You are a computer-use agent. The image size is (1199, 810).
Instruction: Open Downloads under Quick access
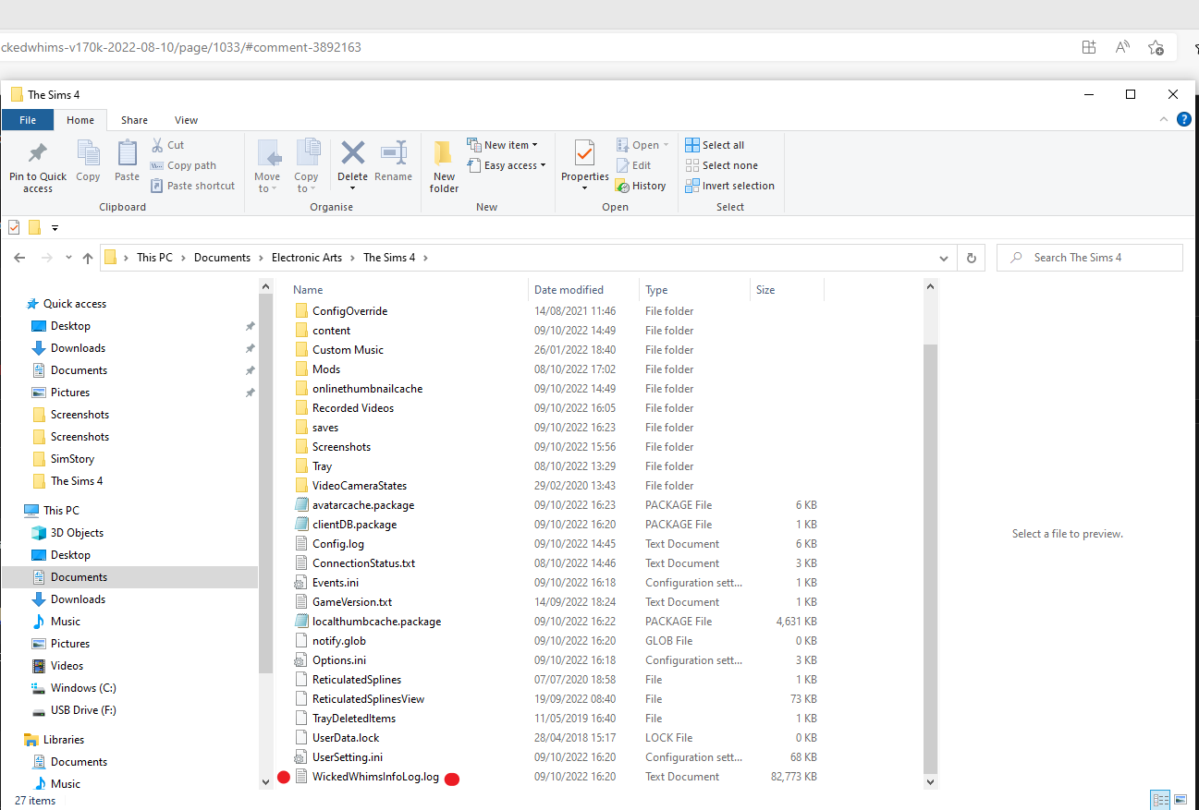[78, 348]
